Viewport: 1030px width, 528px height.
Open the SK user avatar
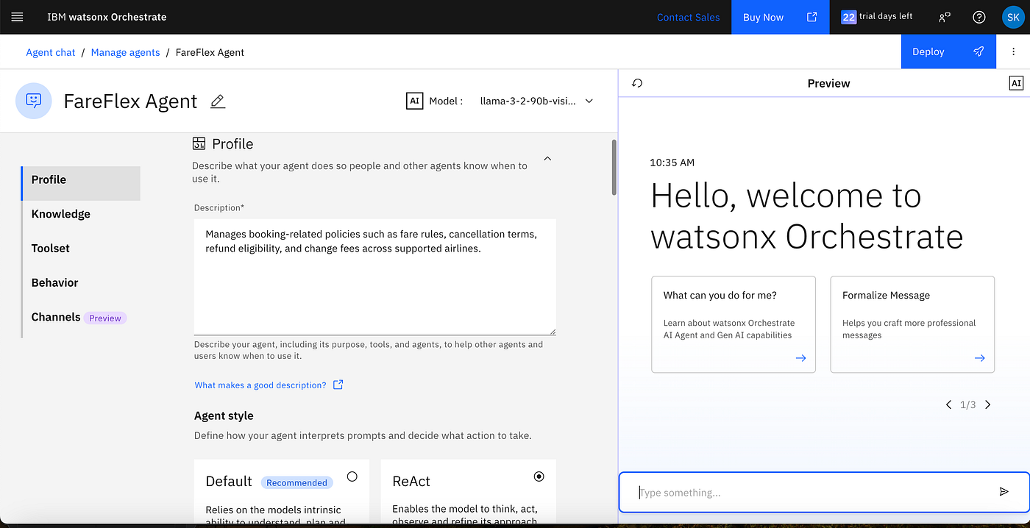coord(1012,17)
